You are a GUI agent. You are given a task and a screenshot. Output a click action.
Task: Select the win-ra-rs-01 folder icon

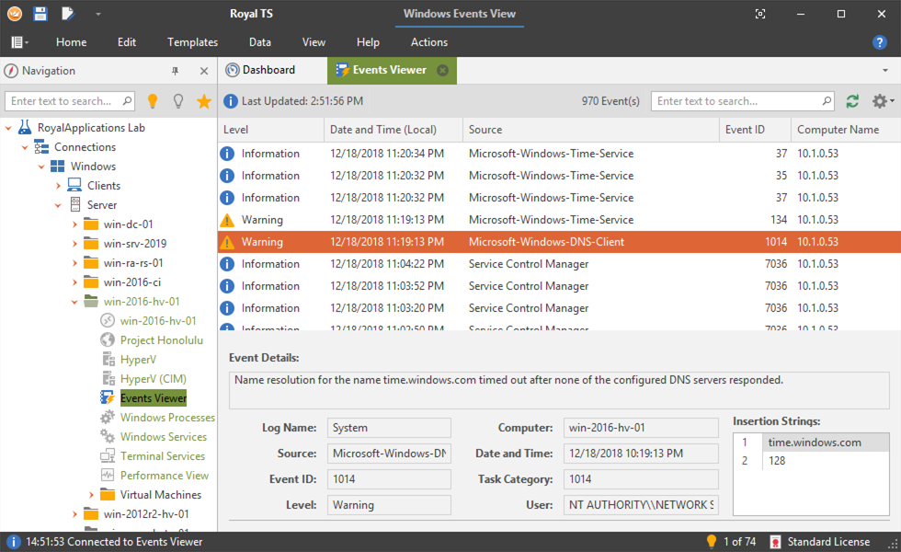[91, 263]
